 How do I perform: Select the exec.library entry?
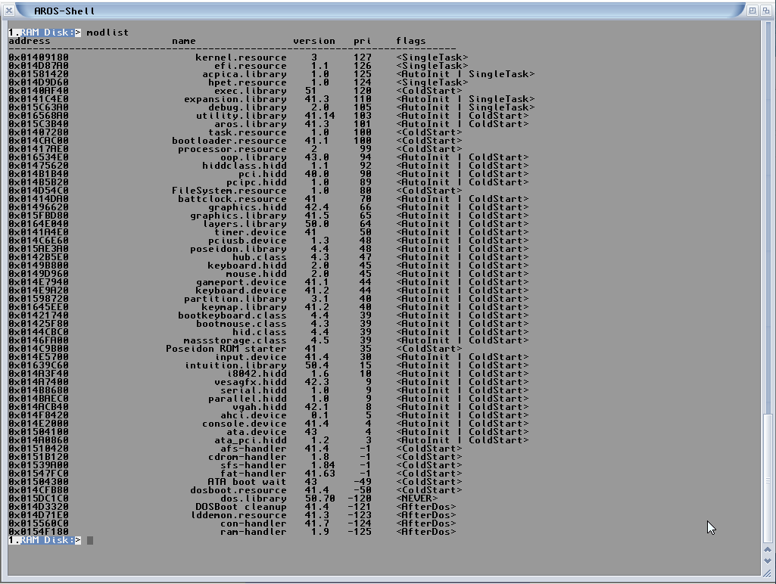[251, 91]
